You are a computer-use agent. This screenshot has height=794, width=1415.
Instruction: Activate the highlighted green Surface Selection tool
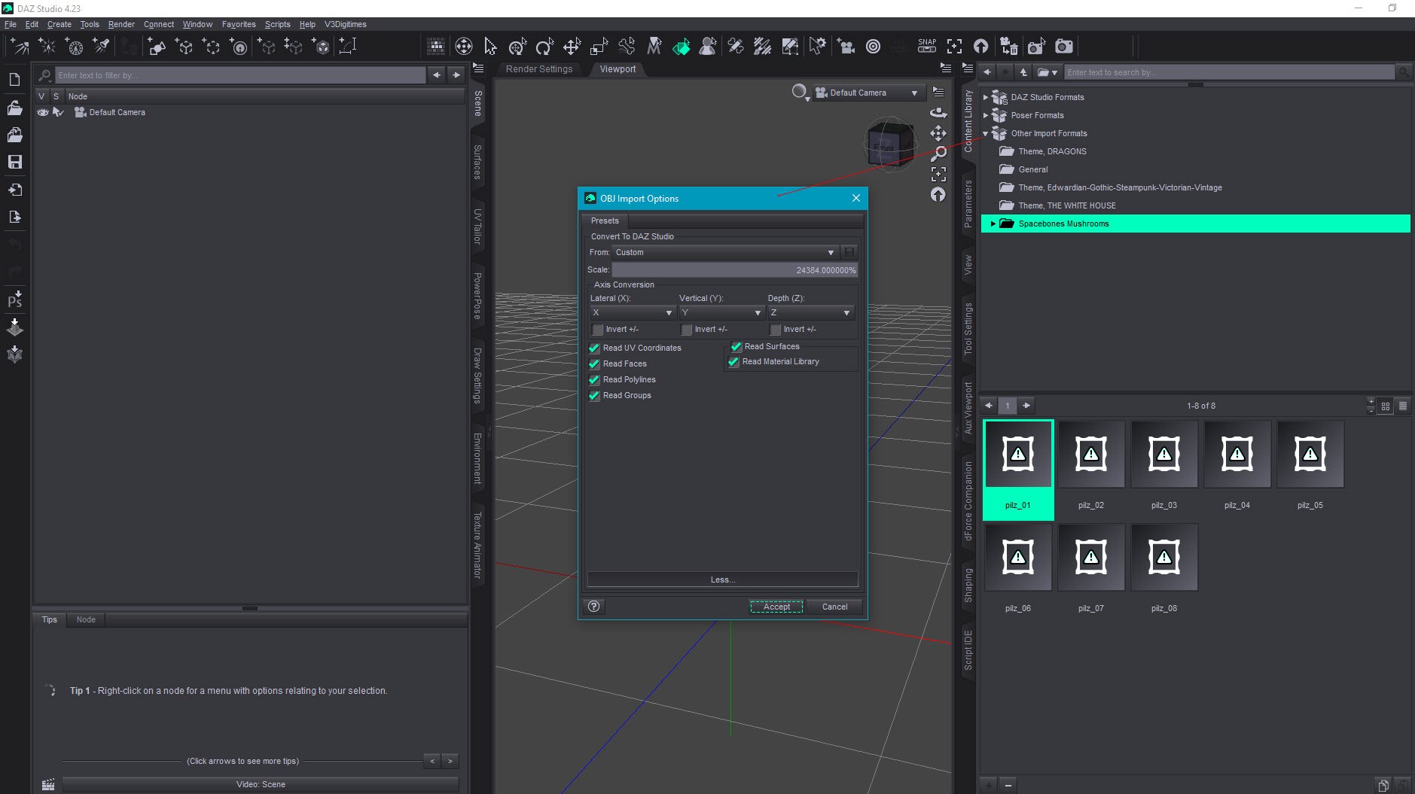click(x=681, y=47)
